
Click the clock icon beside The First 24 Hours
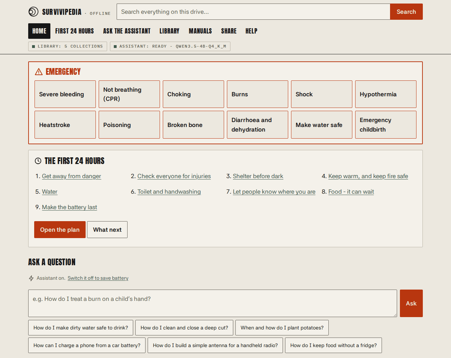(x=38, y=161)
